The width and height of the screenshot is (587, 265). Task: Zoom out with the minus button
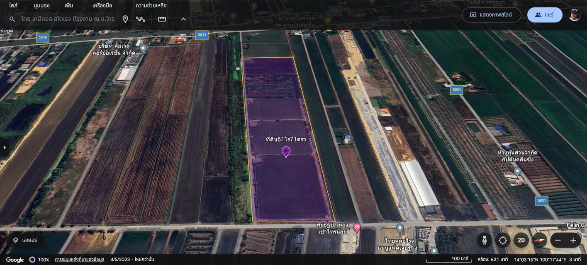pyautogui.click(x=558, y=240)
